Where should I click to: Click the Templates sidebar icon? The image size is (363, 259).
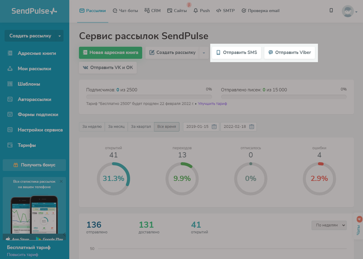[x=10, y=84]
